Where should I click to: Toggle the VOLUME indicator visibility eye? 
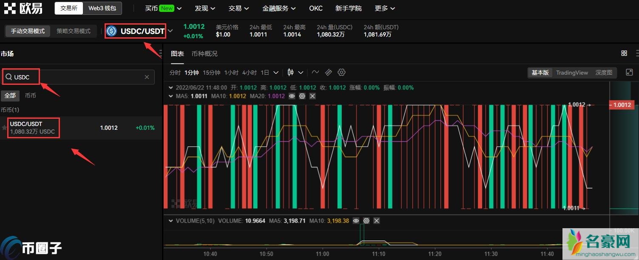[x=356, y=221]
